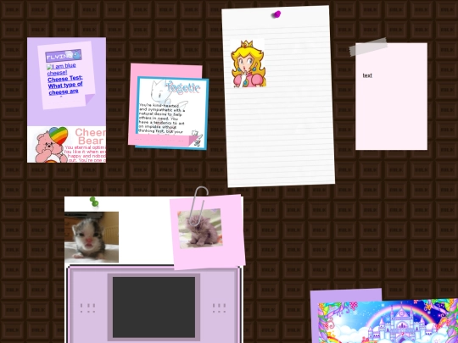Click the purple pushpin on lined paper
Image resolution: width=458 pixels, height=343 pixels.
[276, 14]
